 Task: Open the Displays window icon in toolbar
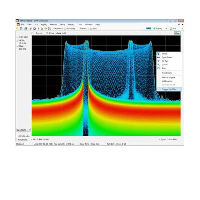pyautogui.click(x=26, y=29)
